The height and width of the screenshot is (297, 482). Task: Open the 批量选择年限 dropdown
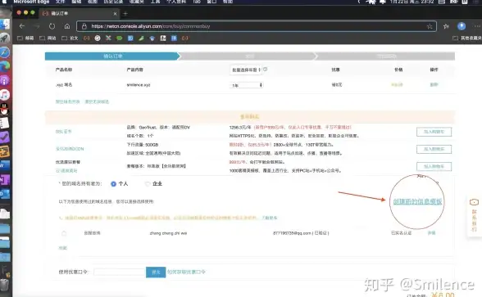click(x=246, y=70)
